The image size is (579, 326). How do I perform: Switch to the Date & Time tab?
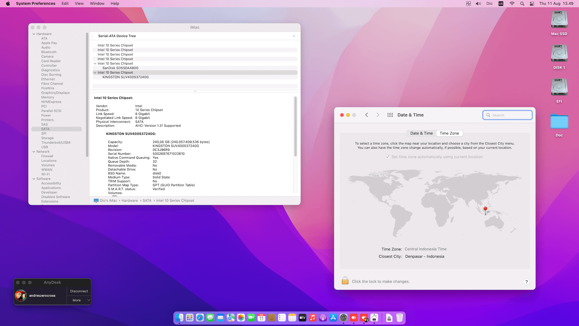pos(421,133)
